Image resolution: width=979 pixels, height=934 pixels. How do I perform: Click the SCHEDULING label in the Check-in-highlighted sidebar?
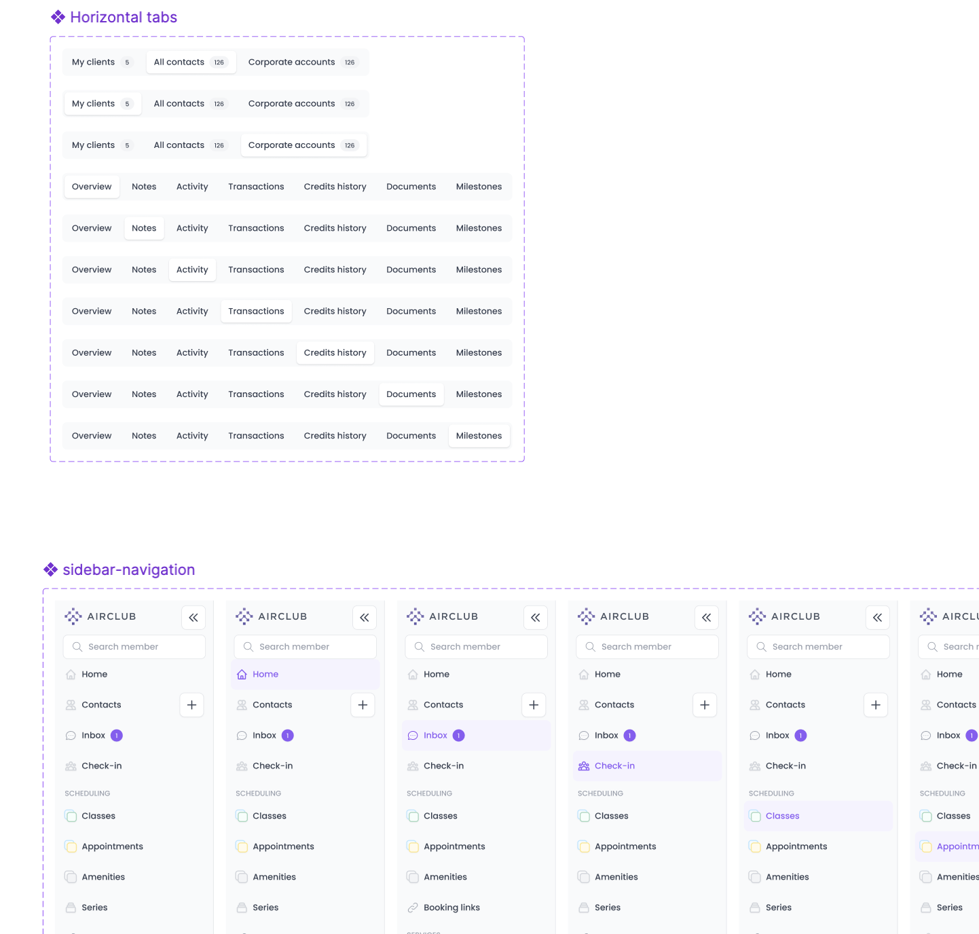600,793
